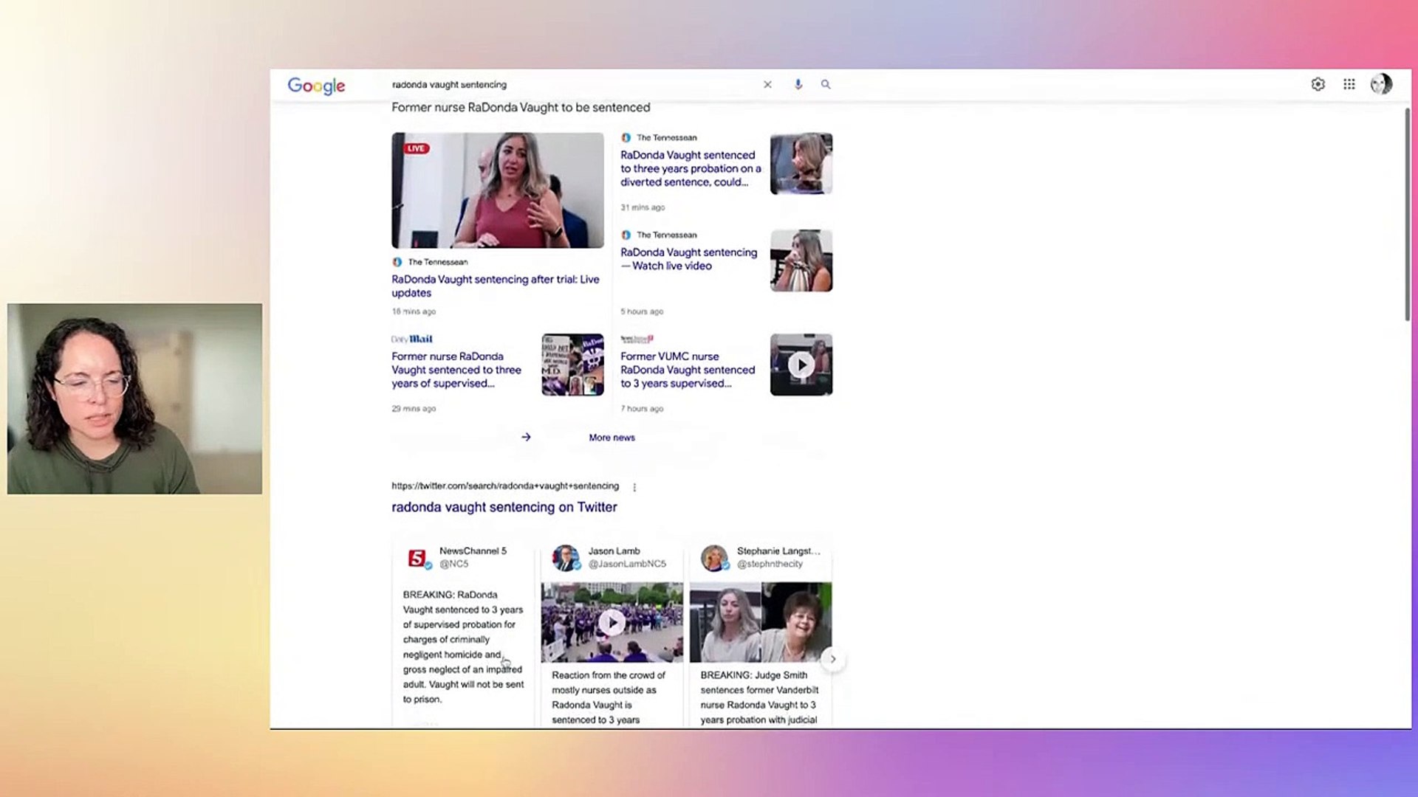Play the Jason Lamb tweet video
Viewport: 1418px width, 797px height.
point(612,622)
